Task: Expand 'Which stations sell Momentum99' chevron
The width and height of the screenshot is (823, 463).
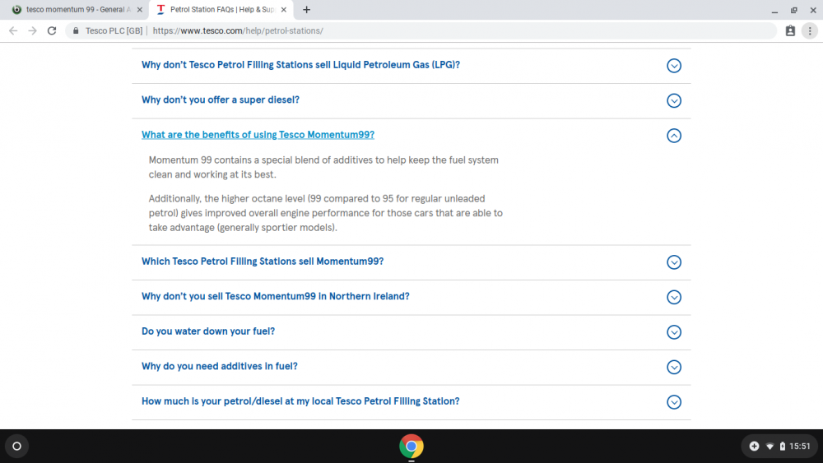Action: (674, 262)
